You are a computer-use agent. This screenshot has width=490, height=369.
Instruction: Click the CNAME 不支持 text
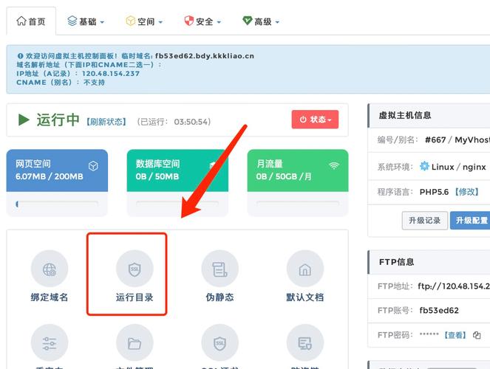(x=61, y=83)
